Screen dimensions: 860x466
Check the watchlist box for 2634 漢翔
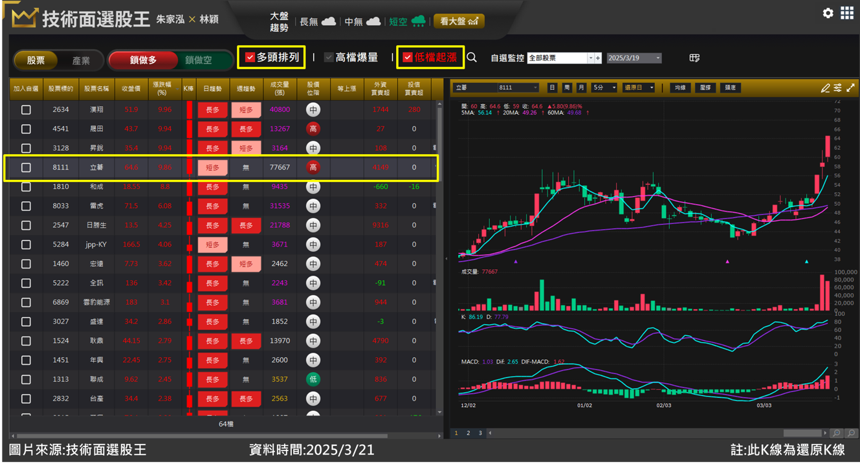pos(26,110)
